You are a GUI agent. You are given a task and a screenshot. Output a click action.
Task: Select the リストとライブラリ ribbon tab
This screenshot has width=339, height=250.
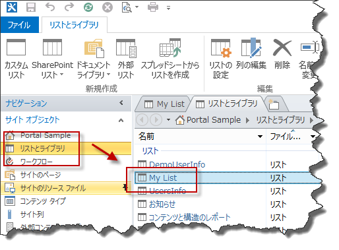click(74, 25)
